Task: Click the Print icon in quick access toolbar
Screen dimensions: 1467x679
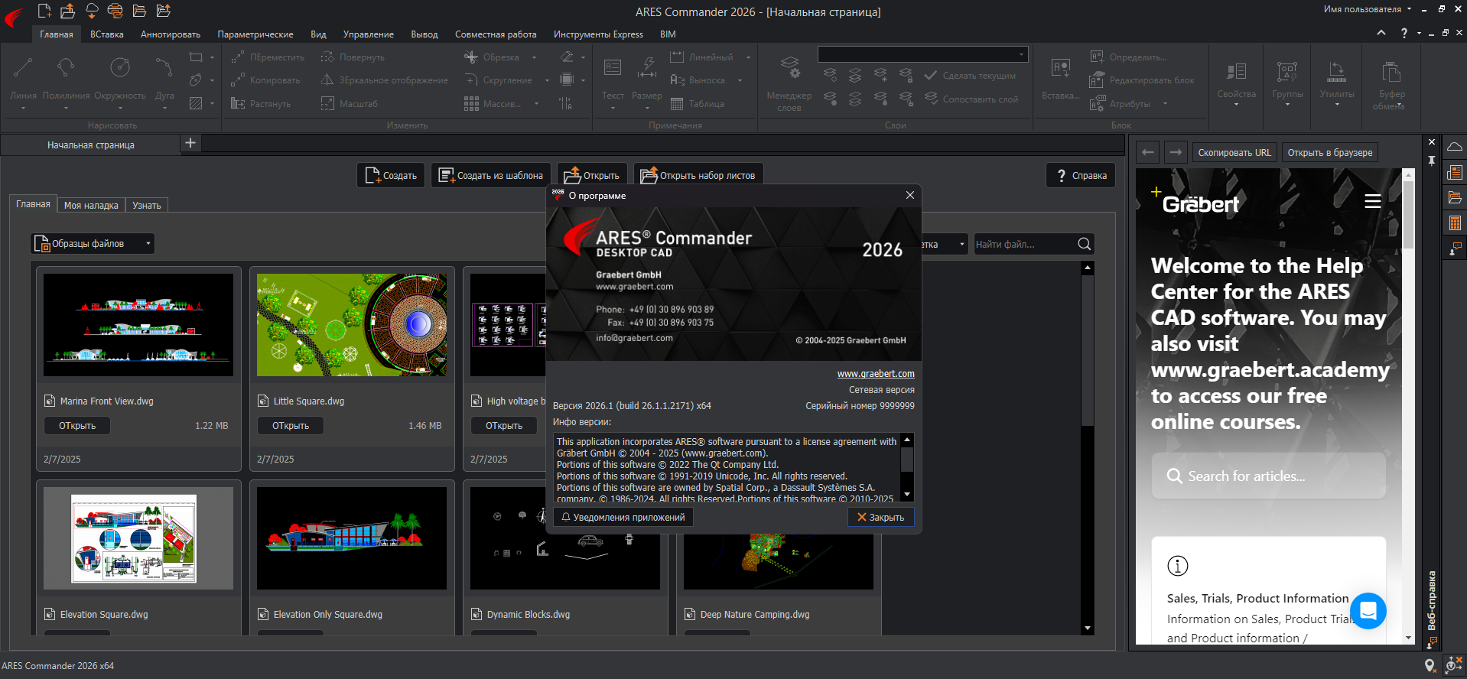Action: [x=115, y=11]
